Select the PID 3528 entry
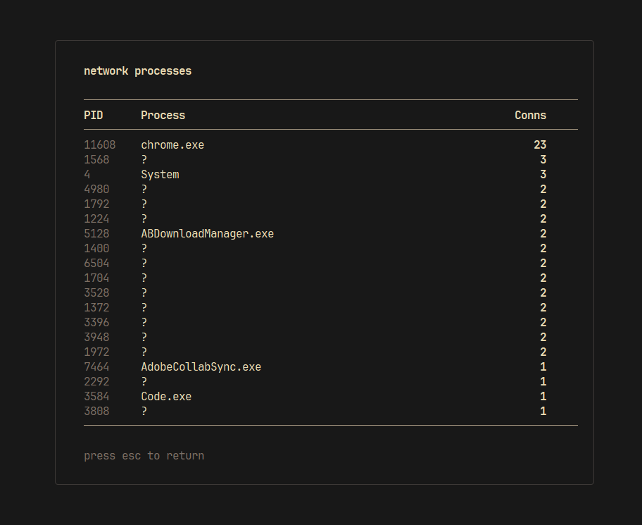The height and width of the screenshot is (525, 642). pyautogui.click(x=331, y=292)
